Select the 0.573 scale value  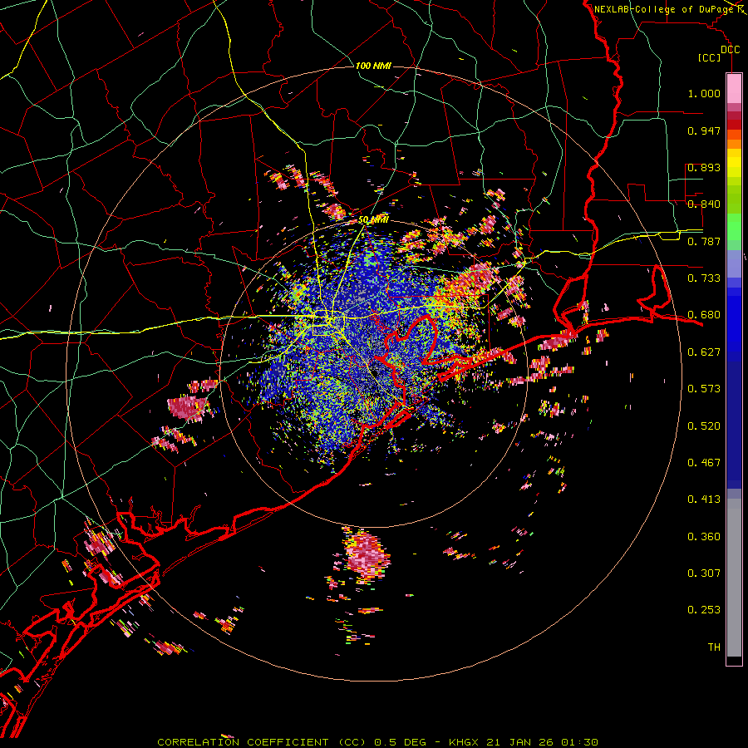[704, 389]
